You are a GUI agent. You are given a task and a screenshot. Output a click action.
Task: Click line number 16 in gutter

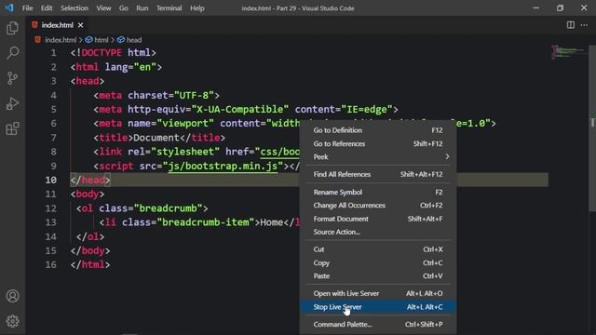coord(51,264)
